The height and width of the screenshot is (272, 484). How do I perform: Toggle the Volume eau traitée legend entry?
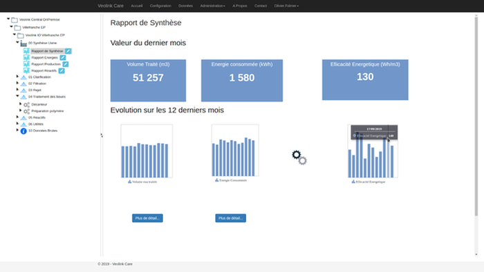click(x=142, y=182)
